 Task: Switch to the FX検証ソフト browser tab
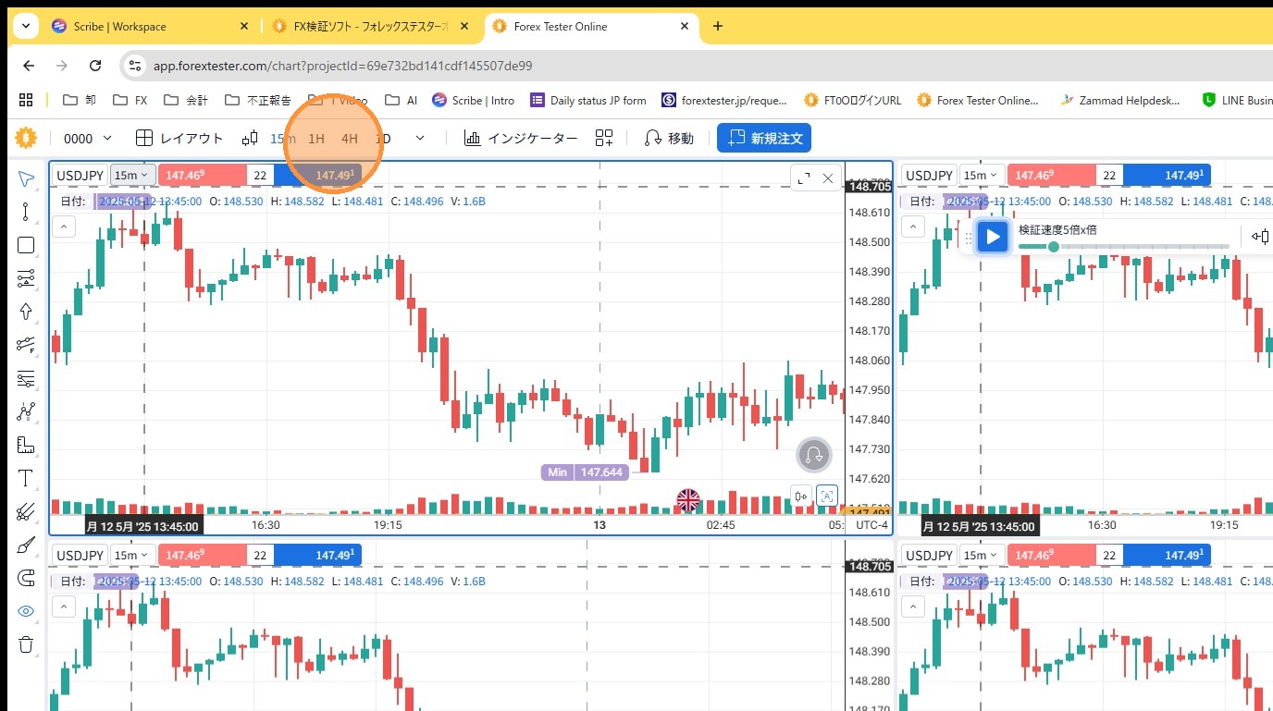pyautogui.click(x=370, y=26)
